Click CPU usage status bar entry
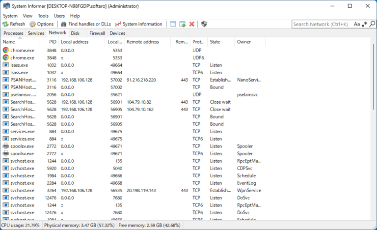The image size is (377, 230). [21, 225]
